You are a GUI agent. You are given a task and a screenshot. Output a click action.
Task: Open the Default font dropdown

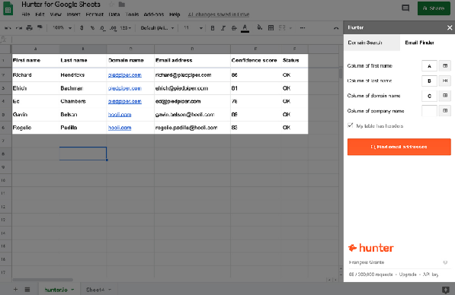(157, 28)
